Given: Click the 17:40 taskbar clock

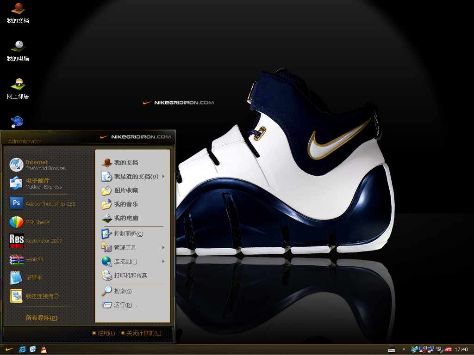Looking at the screenshot, I should [x=461, y=349].
